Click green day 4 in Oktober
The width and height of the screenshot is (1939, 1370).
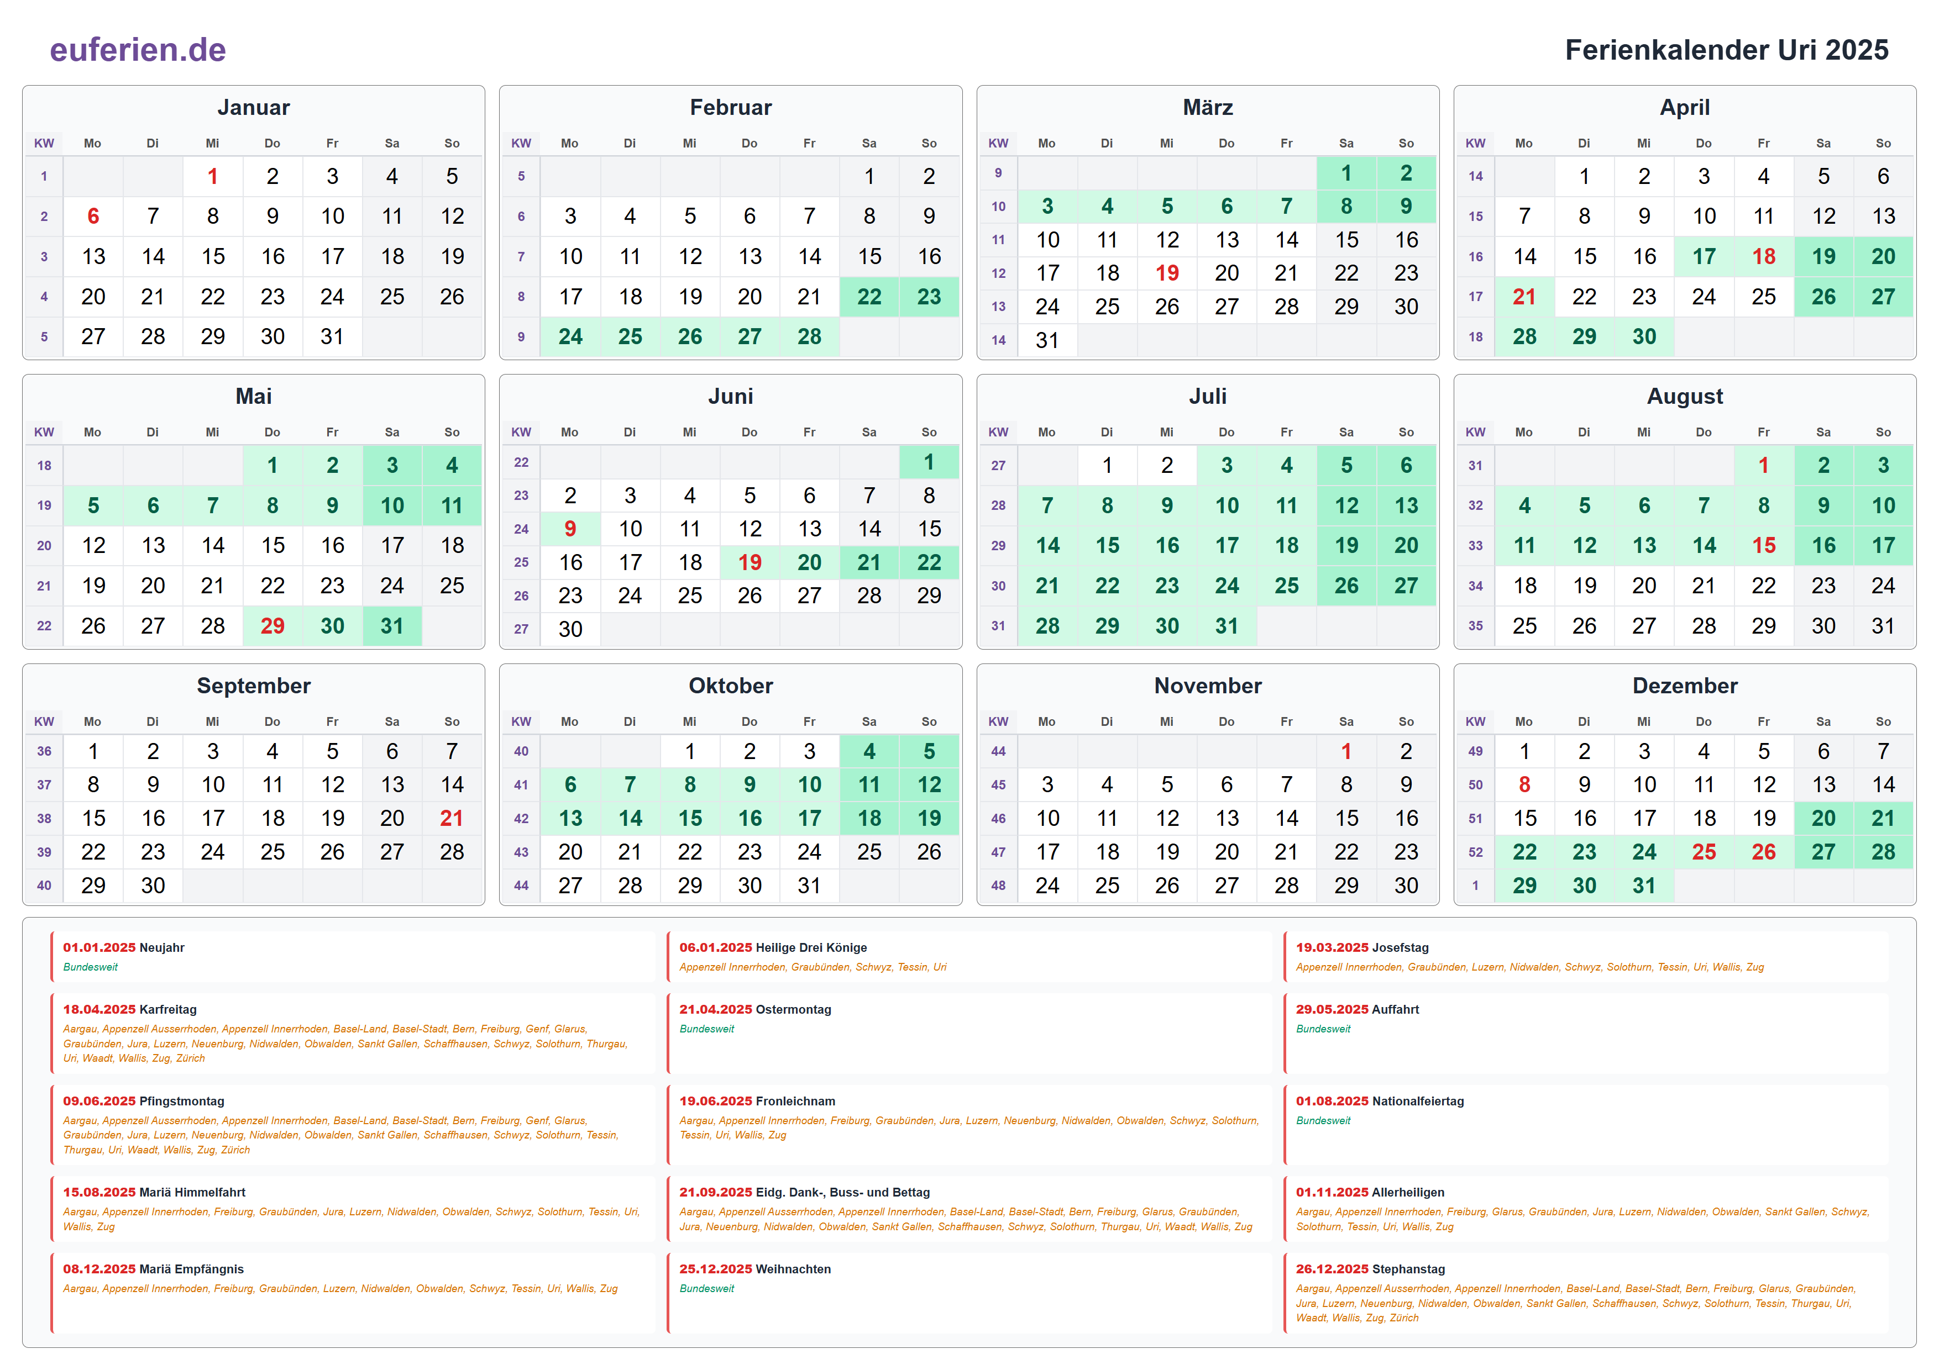tap(869, 751)
